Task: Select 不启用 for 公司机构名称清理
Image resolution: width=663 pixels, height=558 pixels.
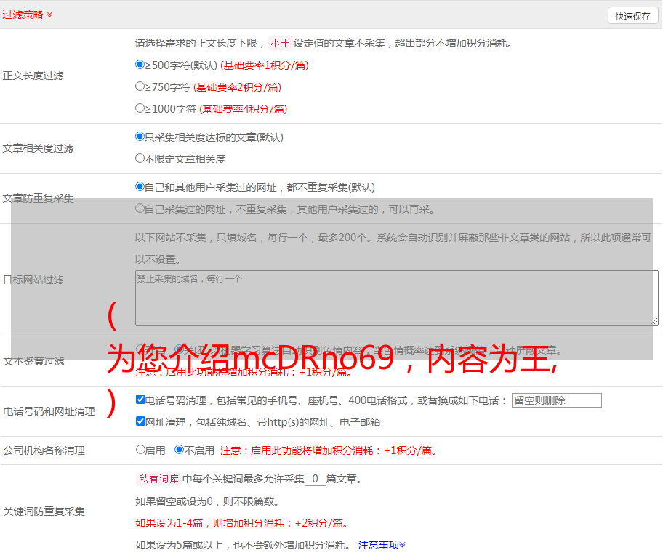Action: click(x=180, y=449)
